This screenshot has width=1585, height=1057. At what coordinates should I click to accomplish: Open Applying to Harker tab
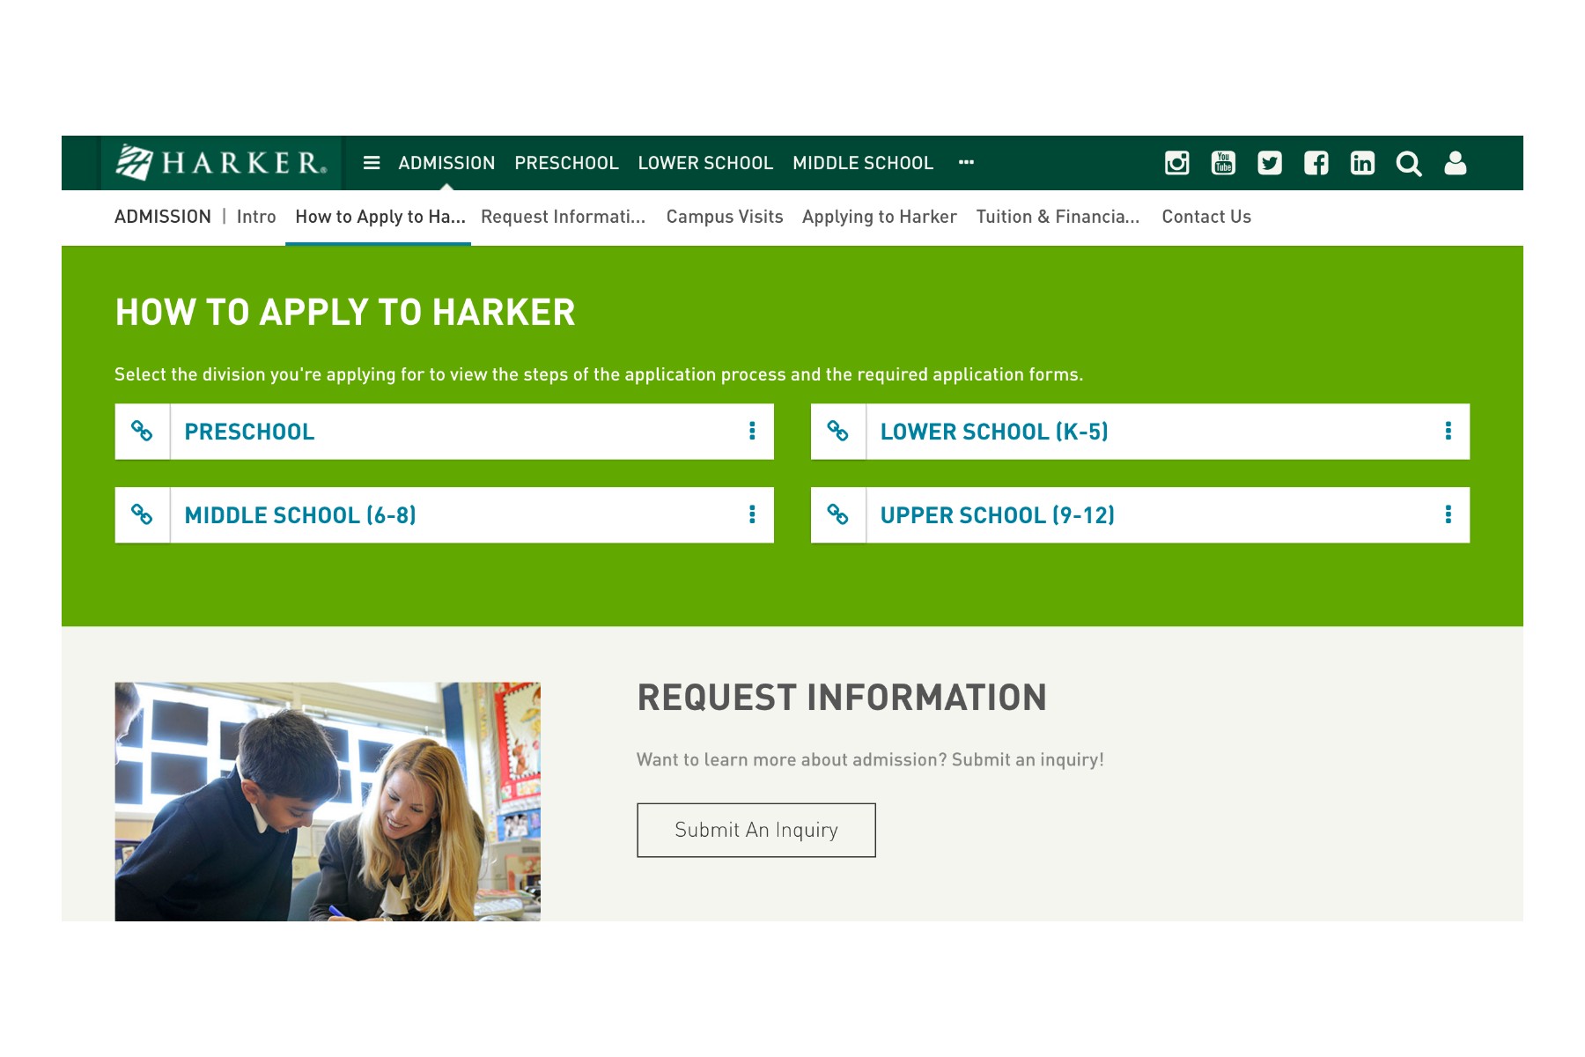pyautogui.click(x=880, y=217)
